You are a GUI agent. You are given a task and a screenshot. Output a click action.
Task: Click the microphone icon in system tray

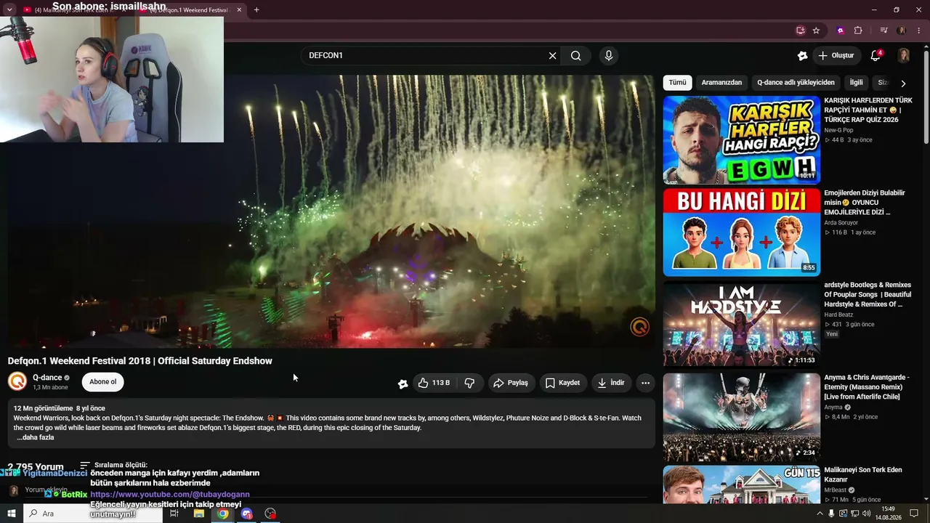pos(831,514)
